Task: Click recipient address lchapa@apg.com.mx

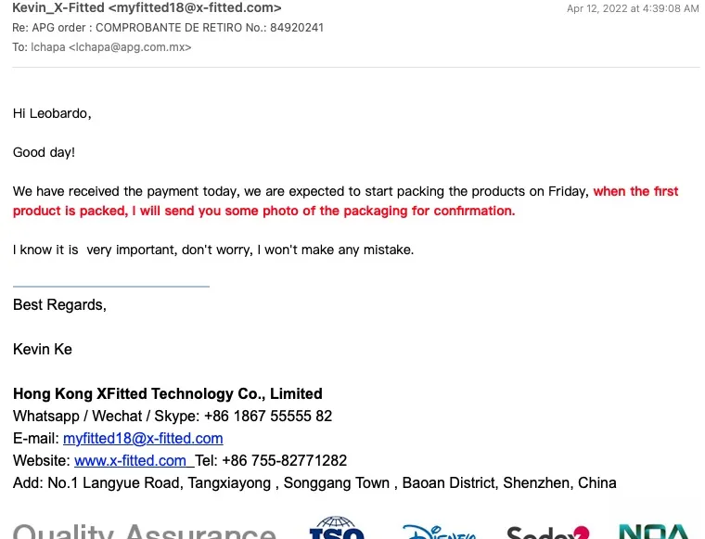Action: click(x=130, y=47)
